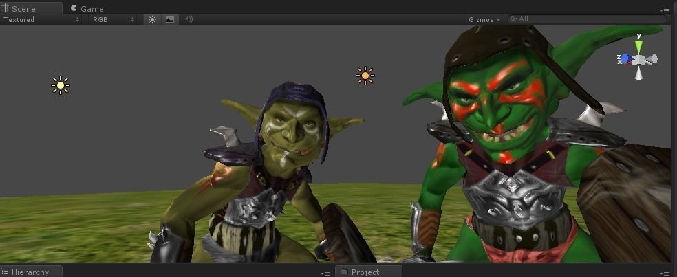Click the gray right-side axis cone
The width and height of the screenshot is (677, 277).
(651, 59)
